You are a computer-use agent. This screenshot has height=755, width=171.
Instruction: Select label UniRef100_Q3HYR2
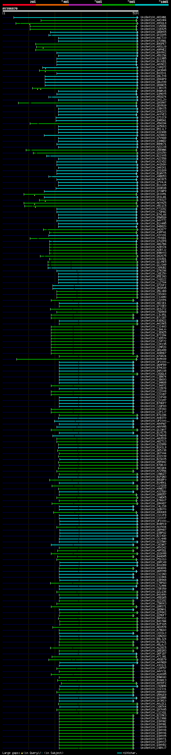pos(153,745)
